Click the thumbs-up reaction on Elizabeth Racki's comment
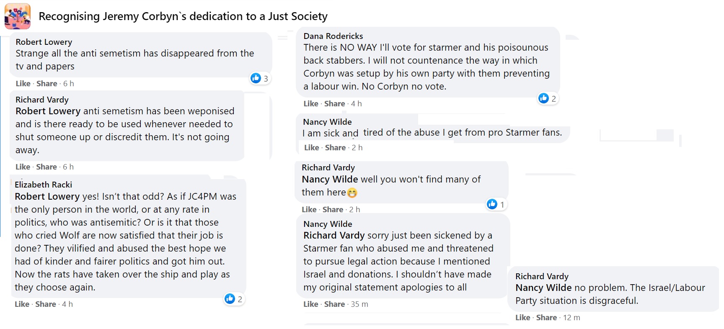The height and width of the screenshot is (329, 724). [x=230, y=298]
